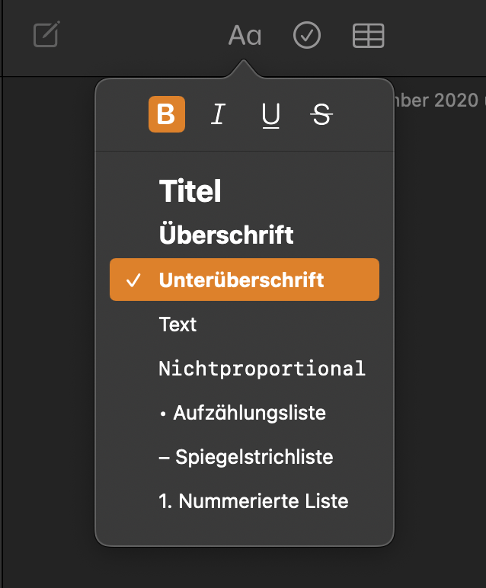The image size is (486, 588).
Task: Select the highlighted Unterüberschrift style
Action: click(x=241, y=280)
